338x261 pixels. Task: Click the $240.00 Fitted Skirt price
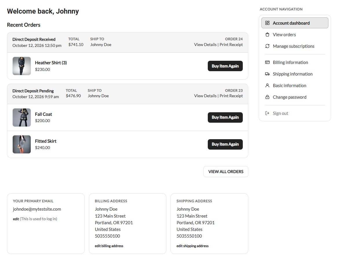coord(43,148)
